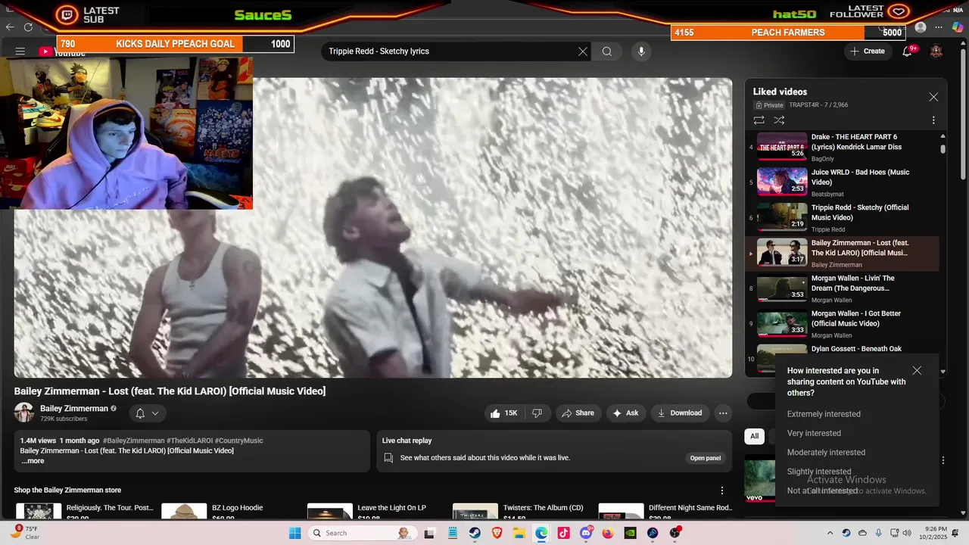
Task: Open the live chat replay panel
Action: [705, 458]
